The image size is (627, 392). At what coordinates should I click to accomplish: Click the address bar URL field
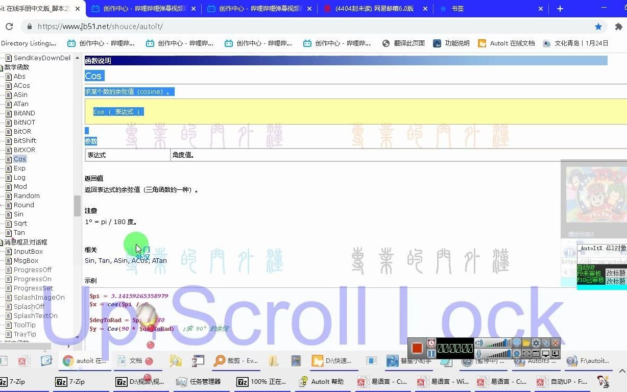pyautogui.click(x=306, y=27)
